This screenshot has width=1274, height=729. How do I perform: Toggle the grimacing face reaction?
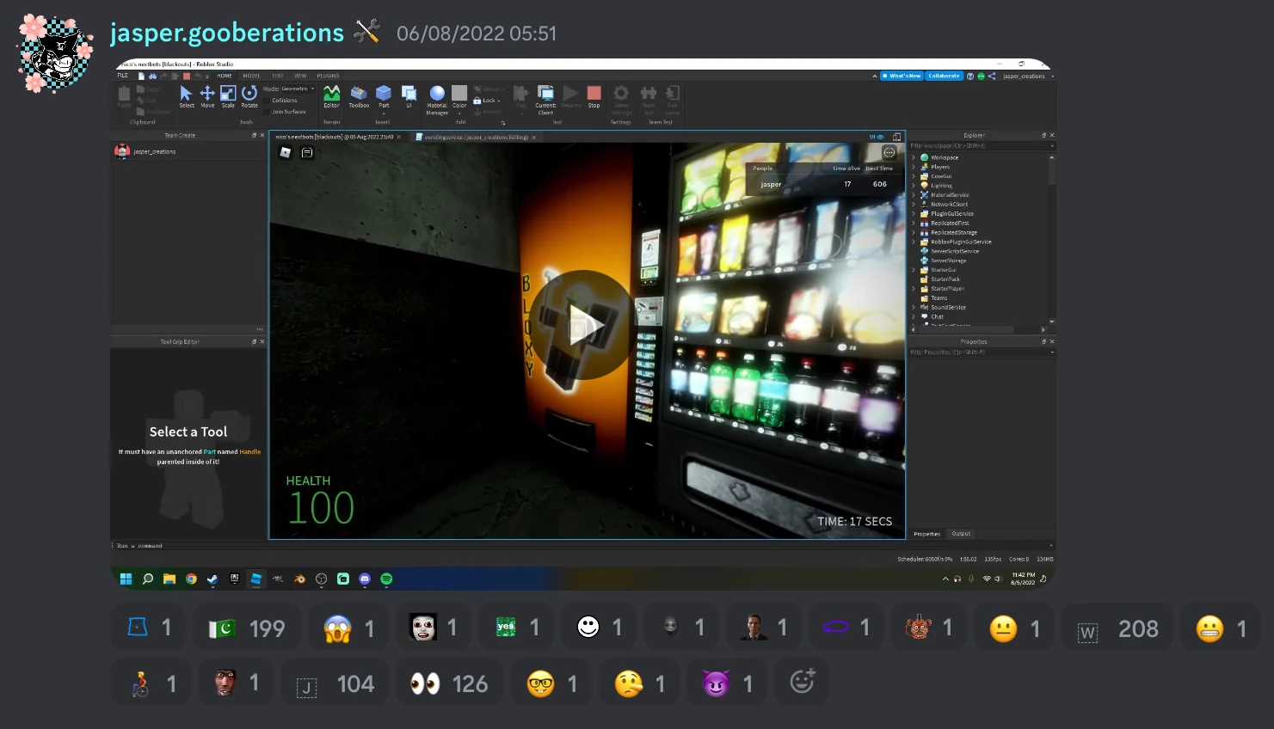point(1222,628)
